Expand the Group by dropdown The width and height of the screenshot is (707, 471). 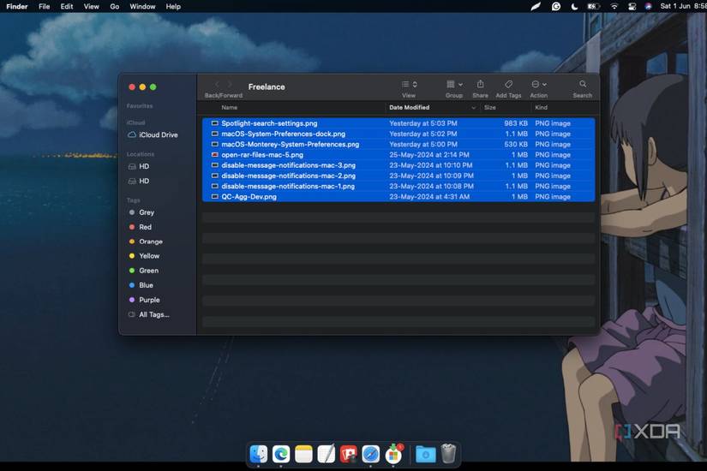click(x=453, y=85)
